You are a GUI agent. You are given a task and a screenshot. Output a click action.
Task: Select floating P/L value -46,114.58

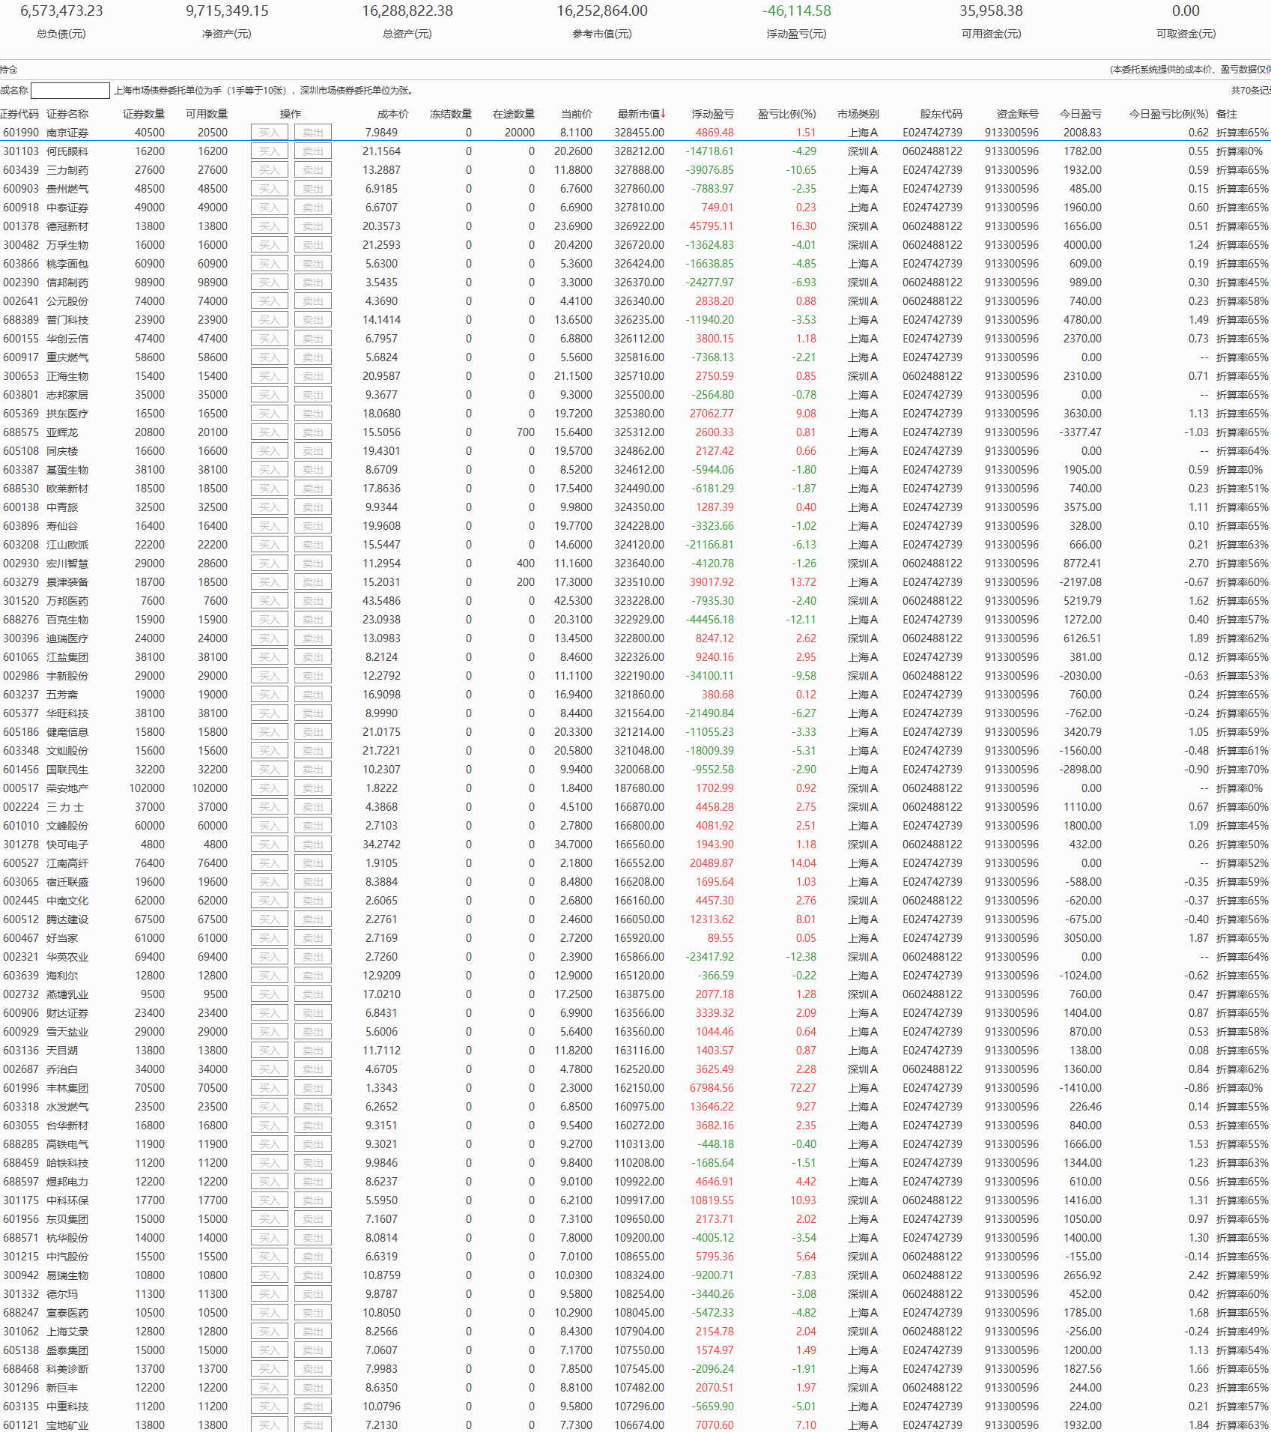pos(797,11)
